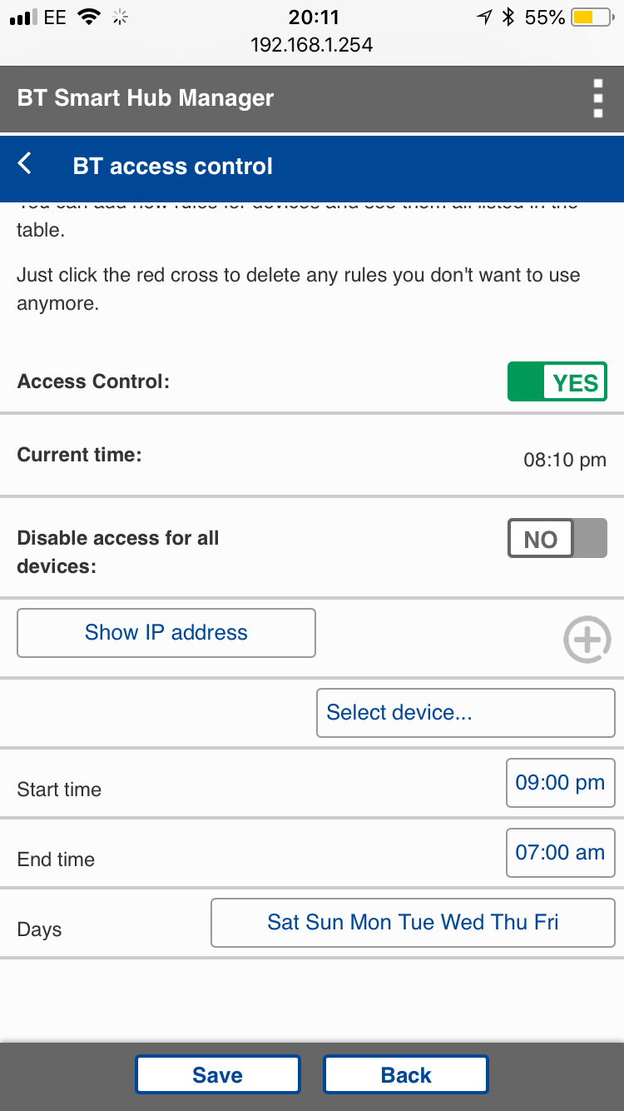This screenshot has width=624, height=1111.
Task: Open the three-dot hub menu
Action: click(x=597, y=99)
